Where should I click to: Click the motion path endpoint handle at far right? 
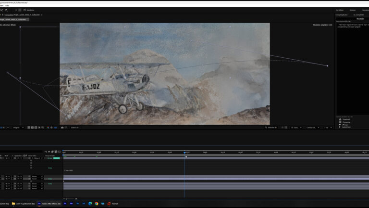point(327,66)
